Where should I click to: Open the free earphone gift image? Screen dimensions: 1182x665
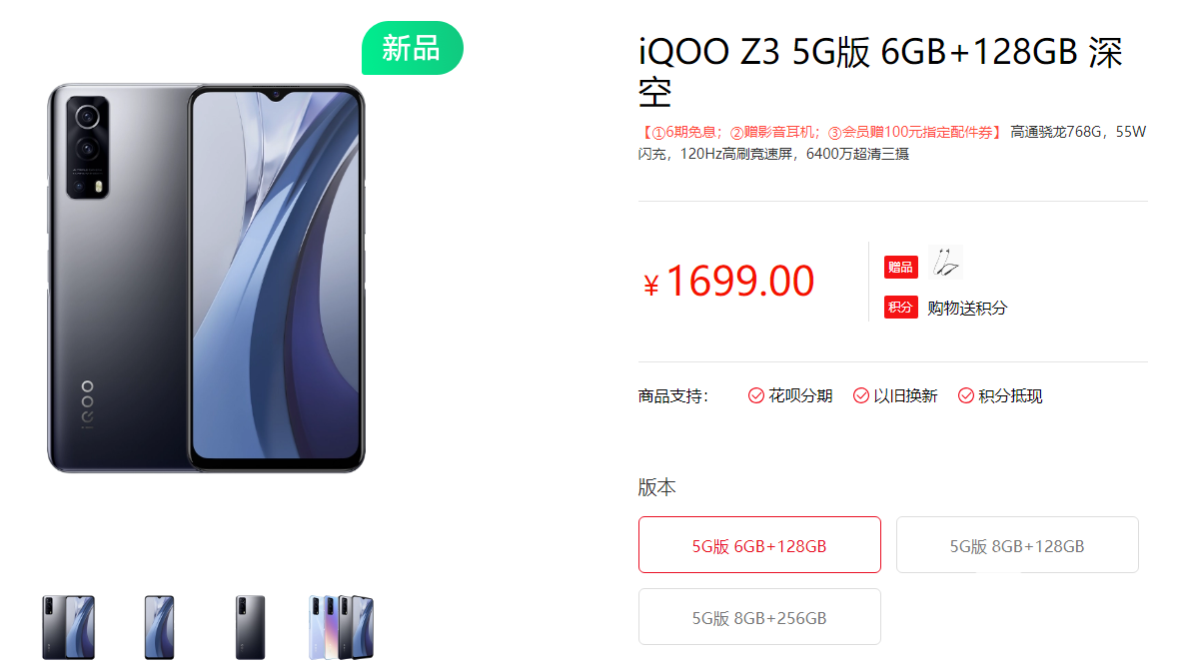pos(946,263)
